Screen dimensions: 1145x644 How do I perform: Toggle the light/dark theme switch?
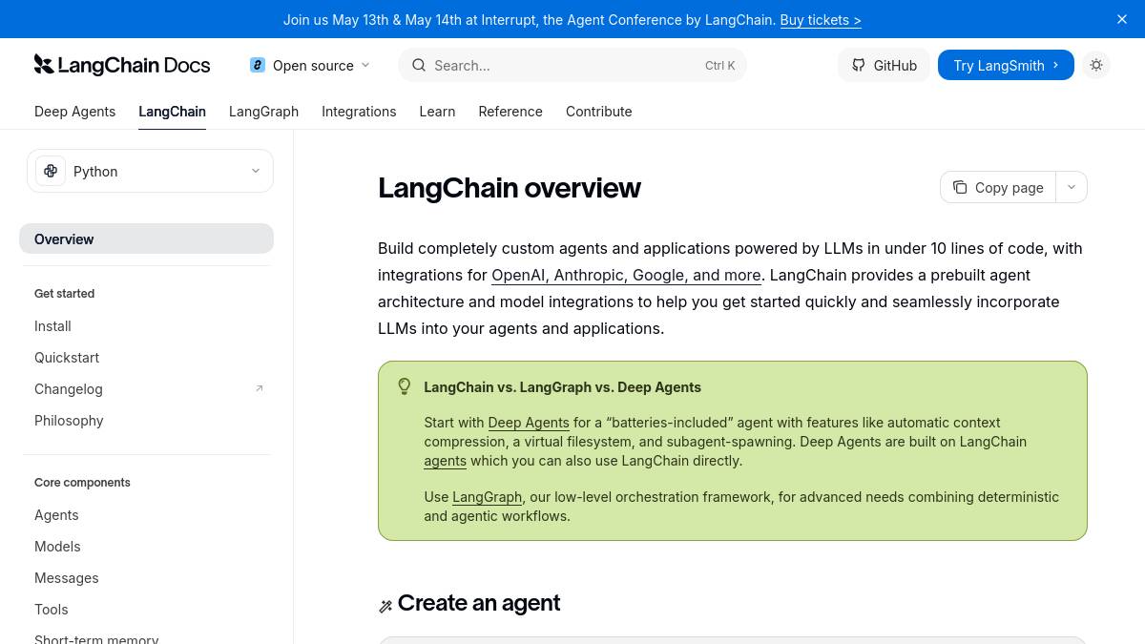[1096, 65]
